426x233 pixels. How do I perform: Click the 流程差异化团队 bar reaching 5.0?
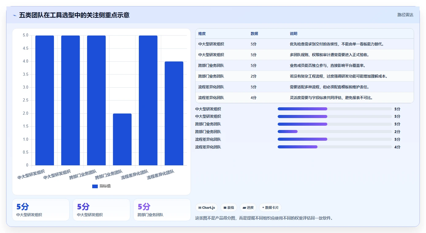click(148, 101)
